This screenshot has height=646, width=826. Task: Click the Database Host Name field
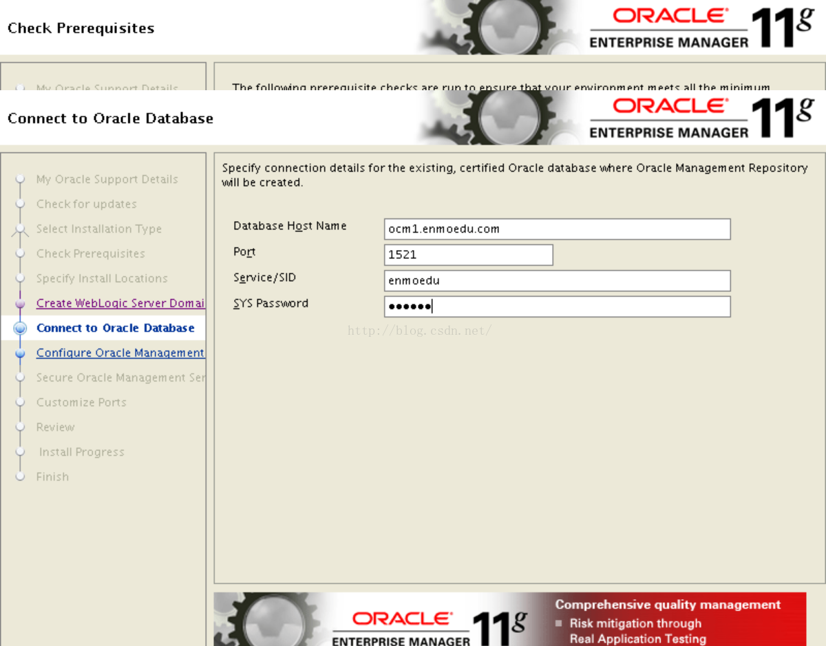[x=557, y=229]
